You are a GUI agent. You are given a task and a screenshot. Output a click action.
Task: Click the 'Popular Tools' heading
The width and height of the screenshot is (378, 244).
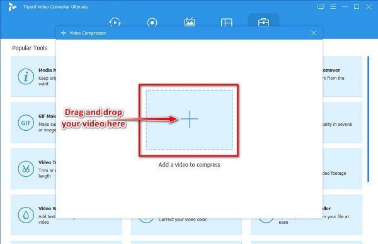point(30,48)
